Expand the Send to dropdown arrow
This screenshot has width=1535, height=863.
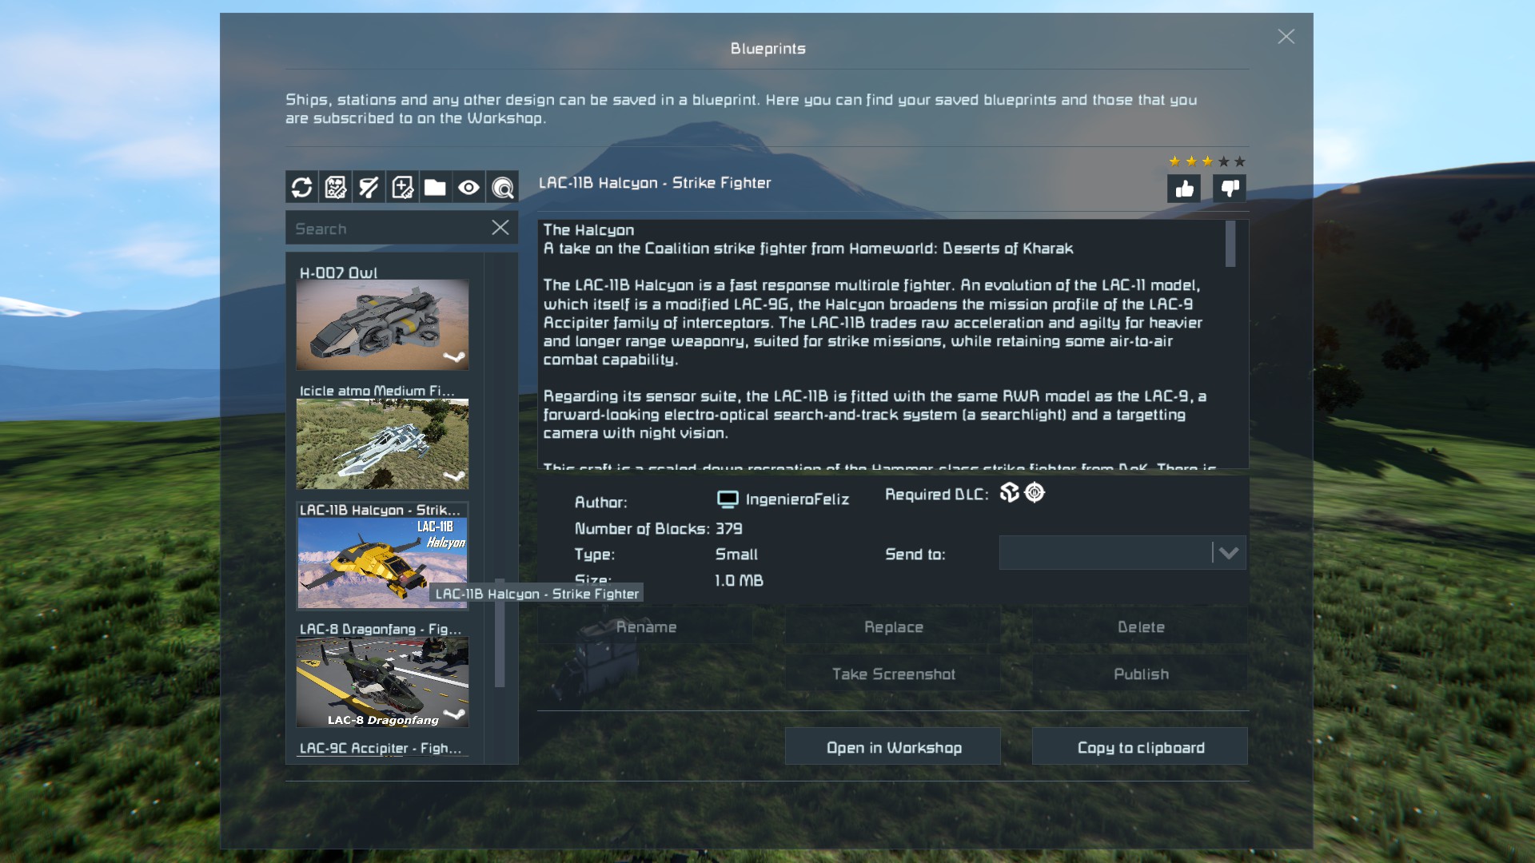coord(1229,553)
